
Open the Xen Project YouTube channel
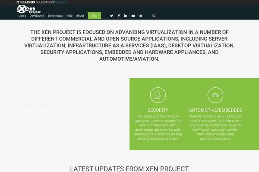pyautogui.click(x=133, y=16)
